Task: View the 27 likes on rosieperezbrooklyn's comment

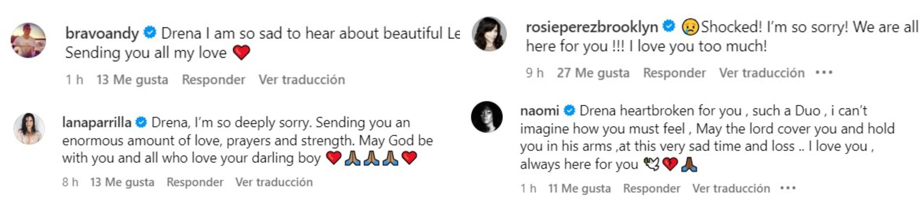Action: [x=593, y=73]
